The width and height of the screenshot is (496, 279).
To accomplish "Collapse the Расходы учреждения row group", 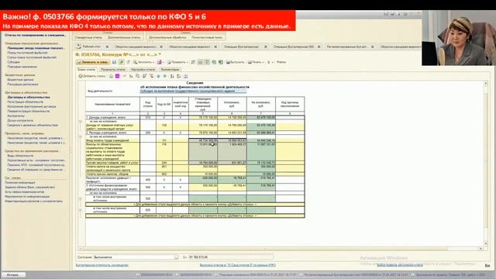I will click(x=81, y=136).
